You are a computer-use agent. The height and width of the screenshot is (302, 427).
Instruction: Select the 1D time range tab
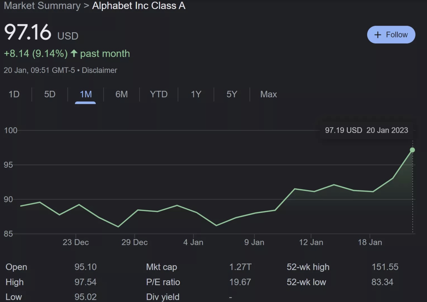click(14, 94)
